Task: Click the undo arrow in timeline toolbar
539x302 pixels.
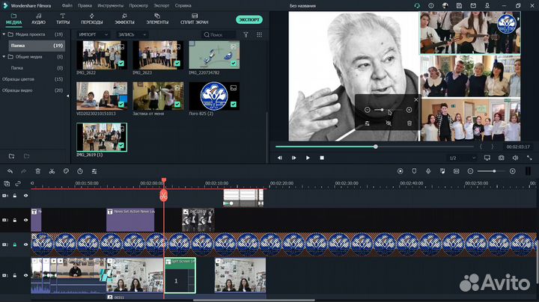Action: point(9,171)
